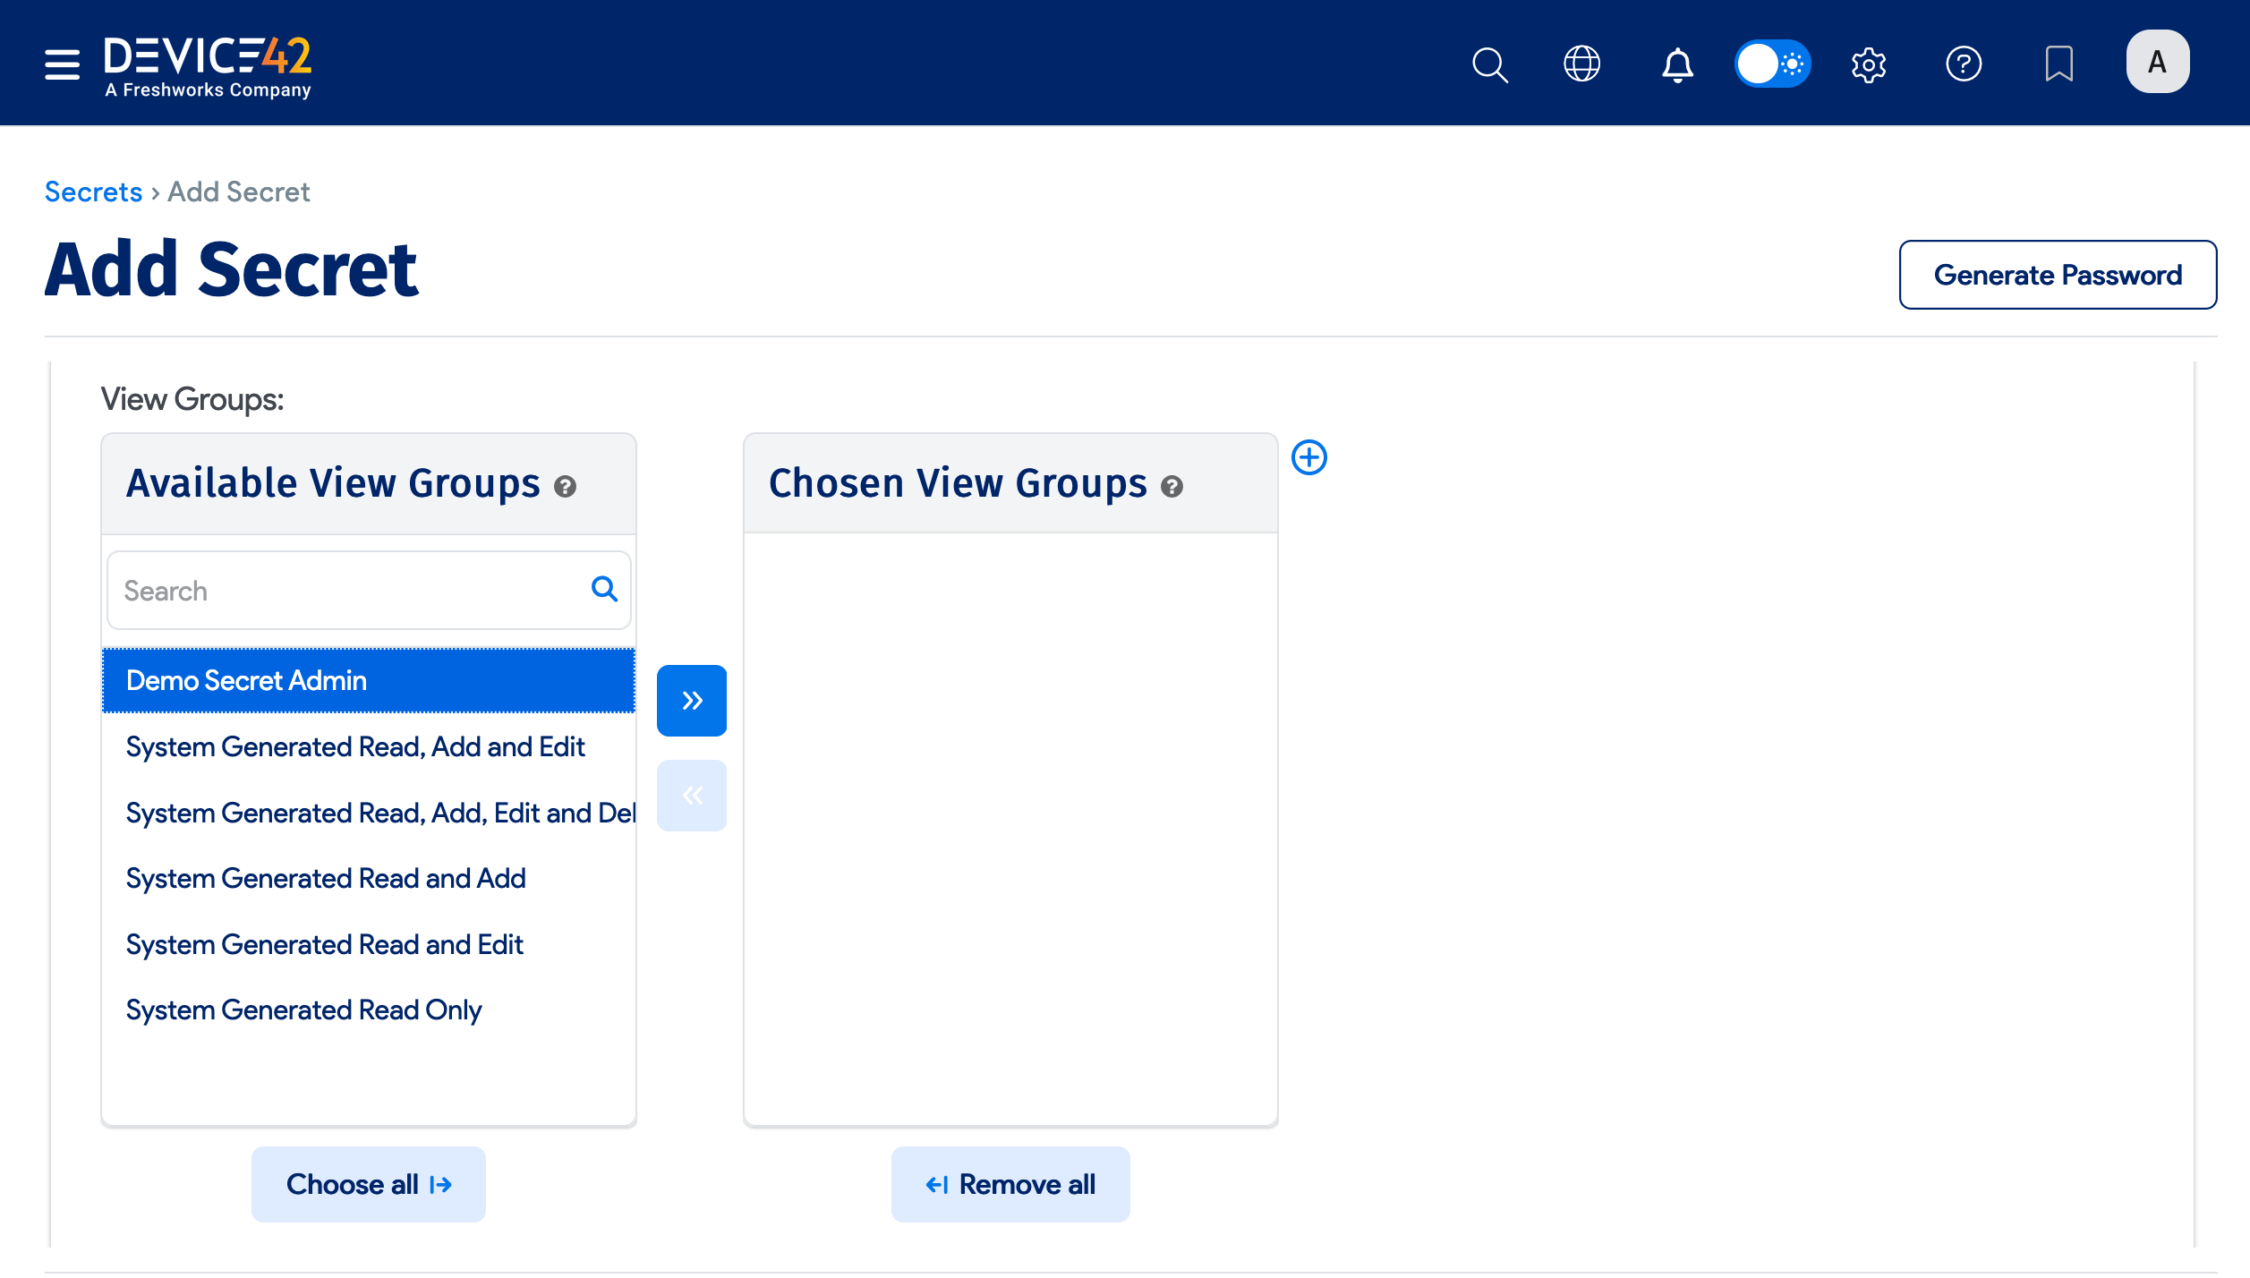The width and height of the screenshot is (2250, 1278).
Task: Open the notifications bell
Action: click(x=1677, y=64)
